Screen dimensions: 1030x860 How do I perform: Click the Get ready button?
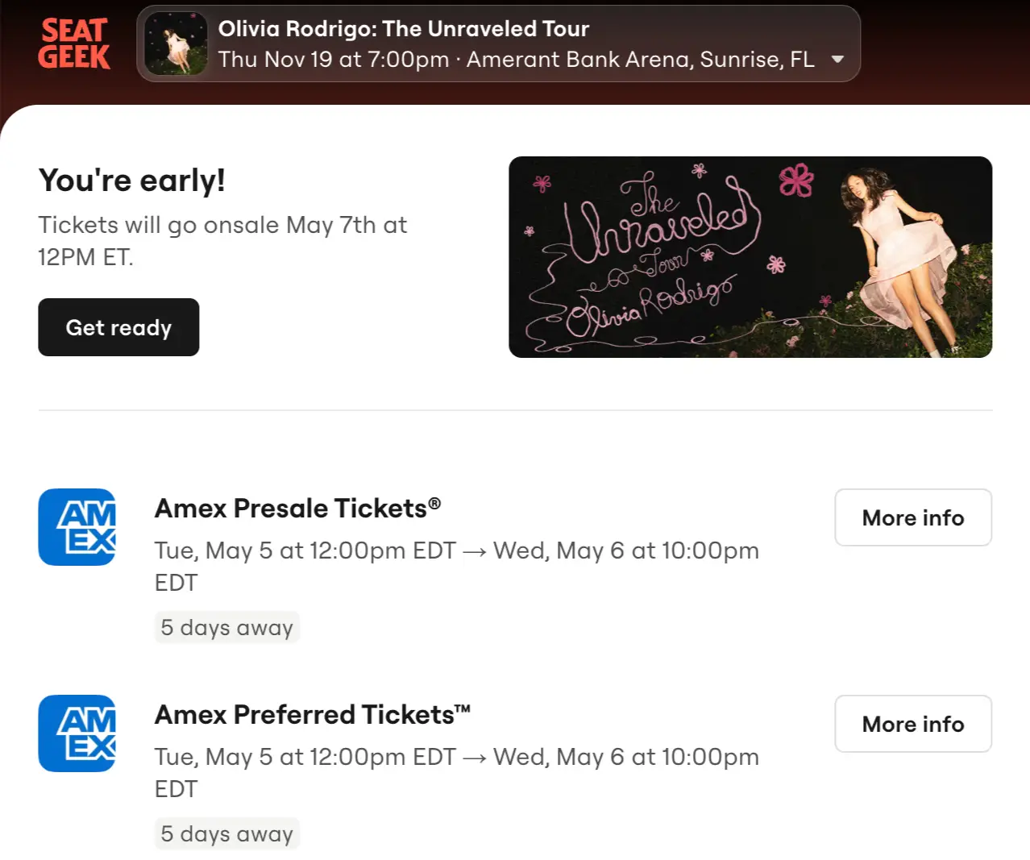point(118,327)
